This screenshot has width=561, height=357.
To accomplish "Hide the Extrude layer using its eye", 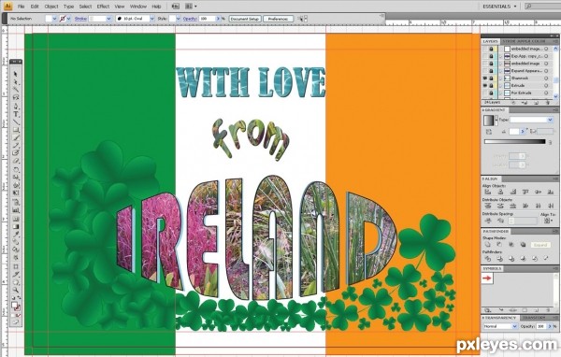I will [x=485, y=85].
